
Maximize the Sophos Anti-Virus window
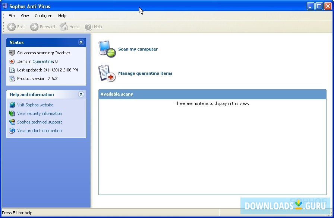pos(319,6)
